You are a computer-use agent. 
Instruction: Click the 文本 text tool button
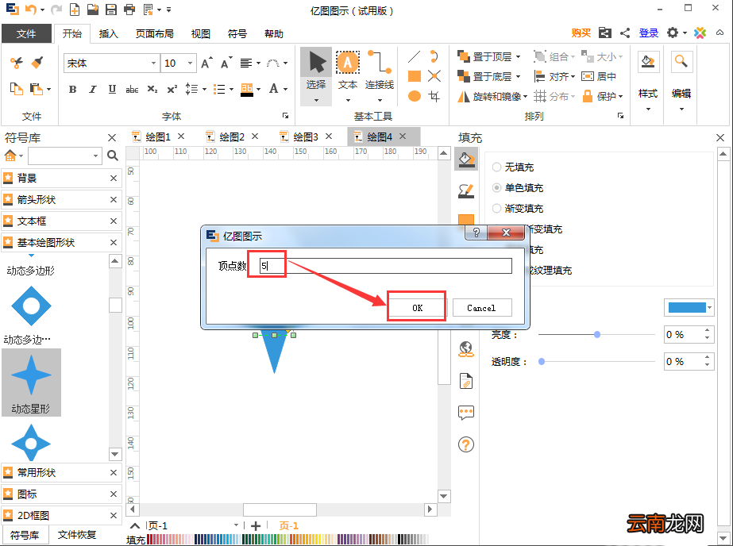[x=348, y=75]
